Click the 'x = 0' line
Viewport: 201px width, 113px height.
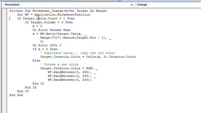pyautogui.click(x=37, y=26)
